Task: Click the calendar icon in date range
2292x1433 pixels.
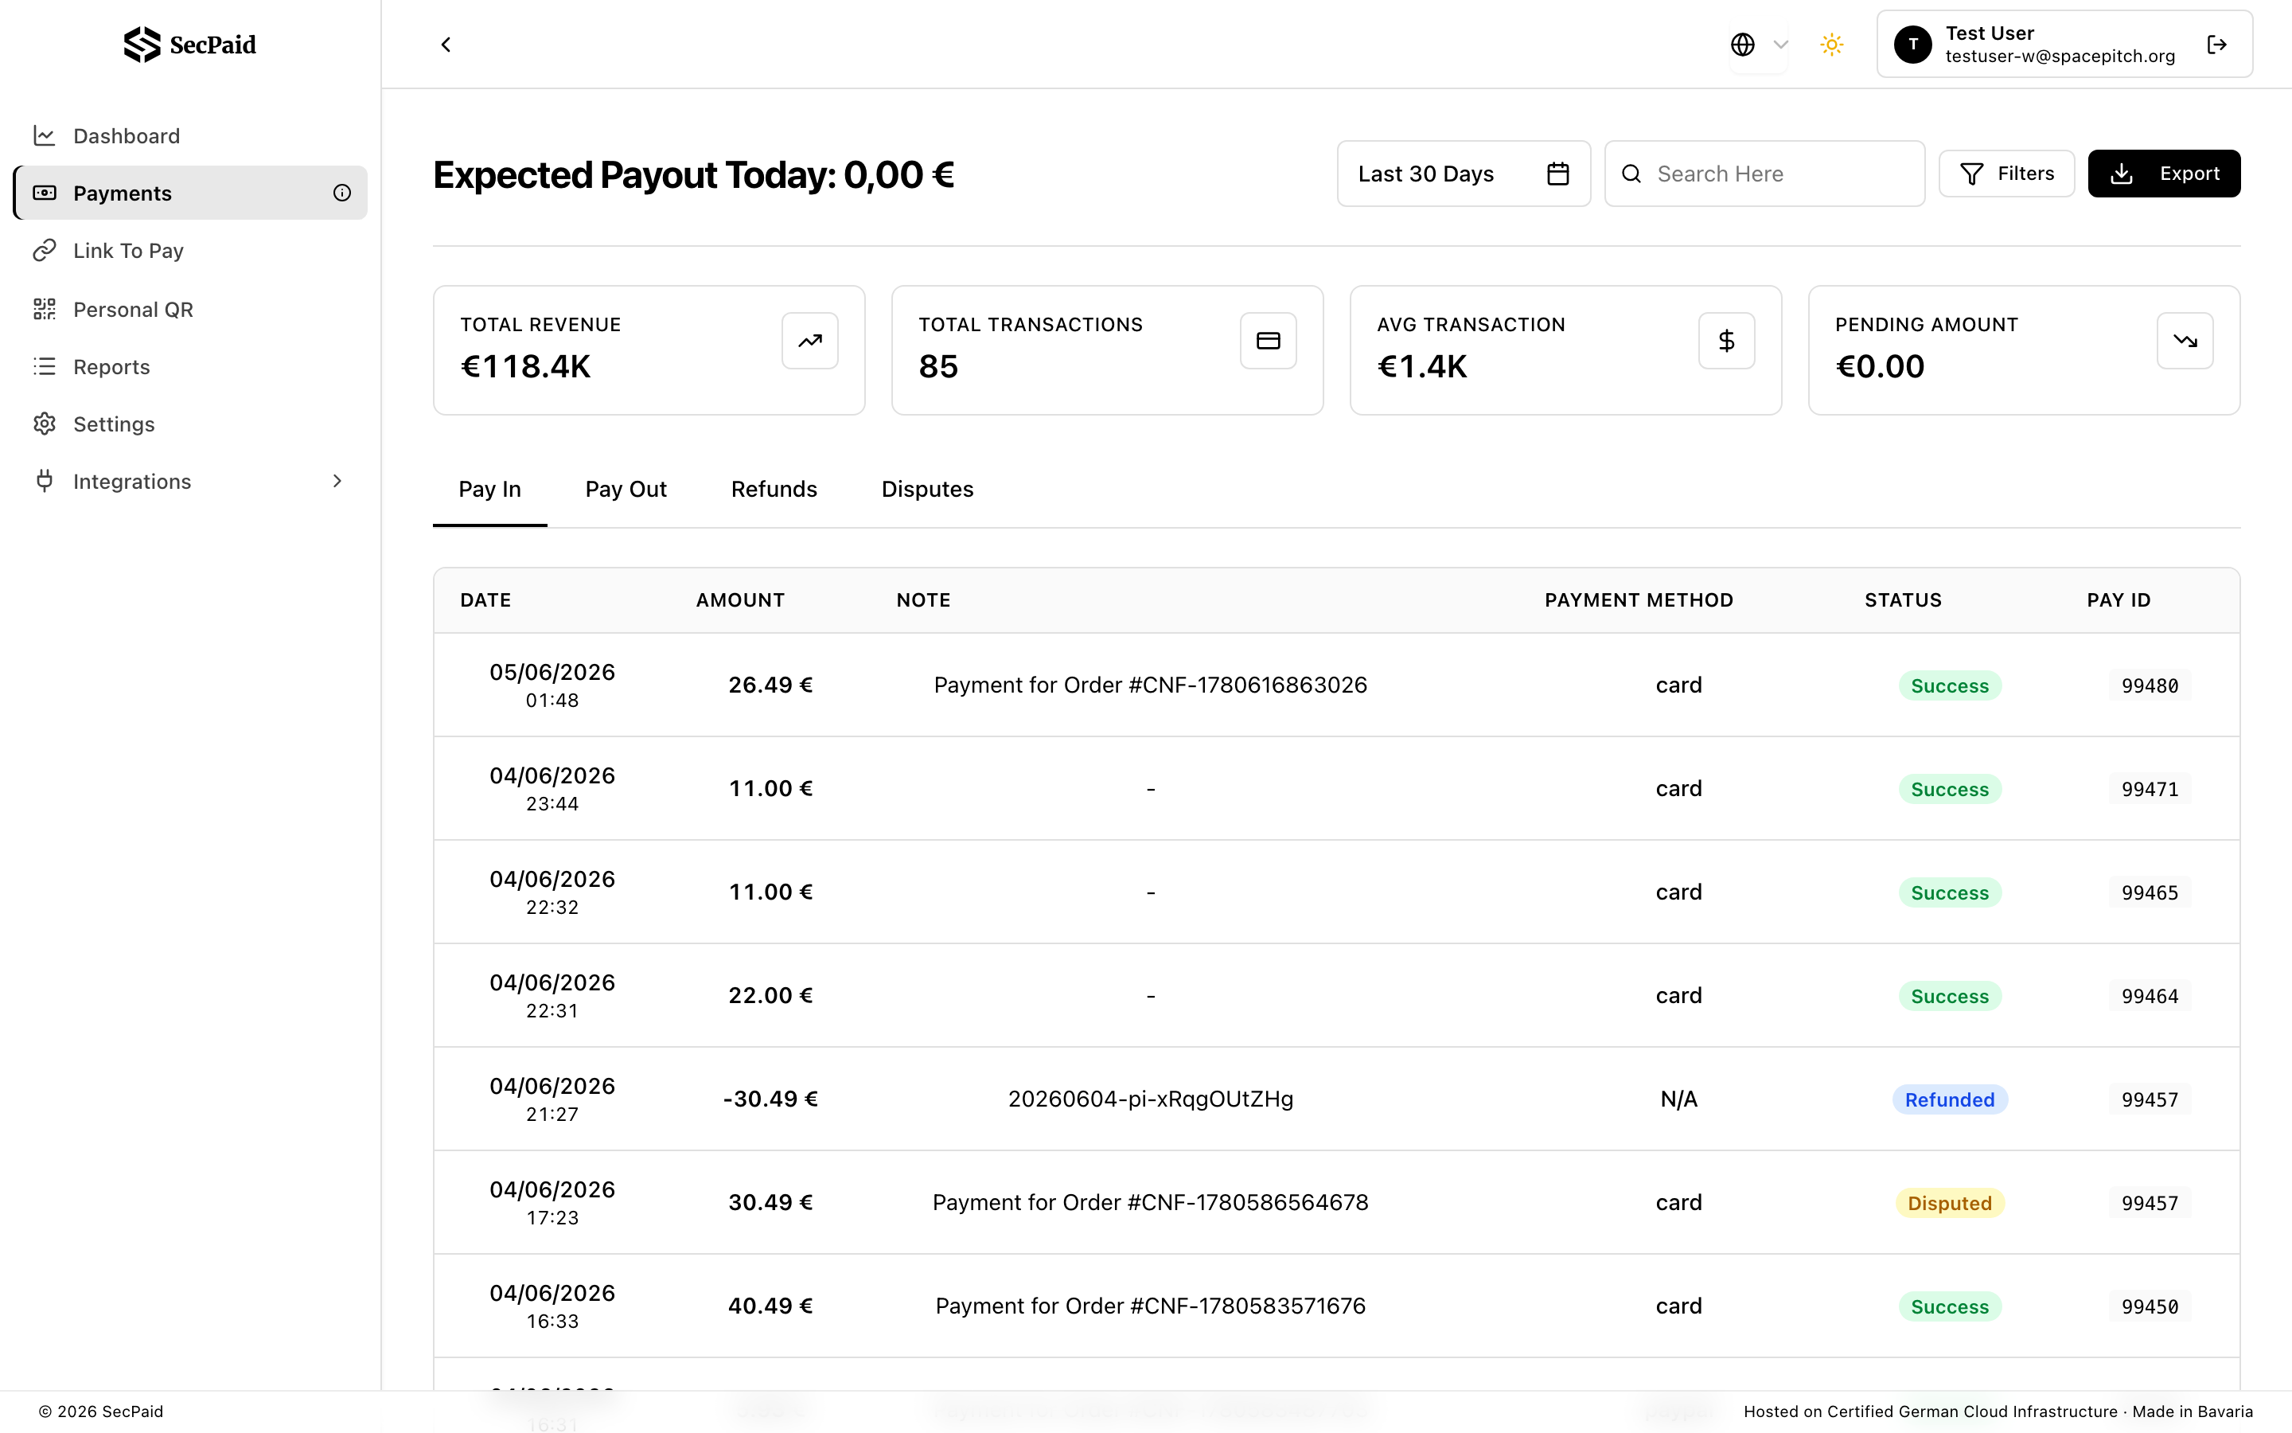Action: point(1558,174)
